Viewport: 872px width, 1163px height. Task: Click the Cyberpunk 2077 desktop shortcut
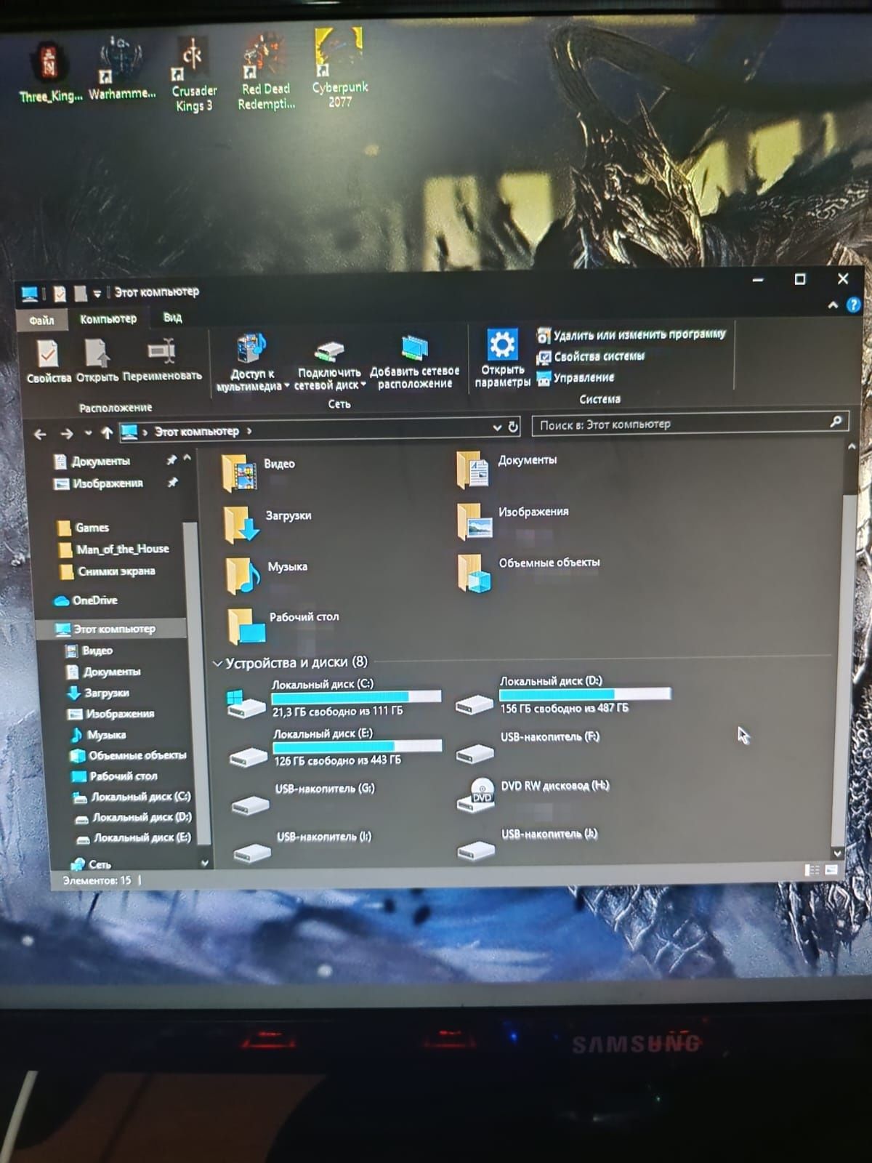pyautogui.click(x=339, y=69)
